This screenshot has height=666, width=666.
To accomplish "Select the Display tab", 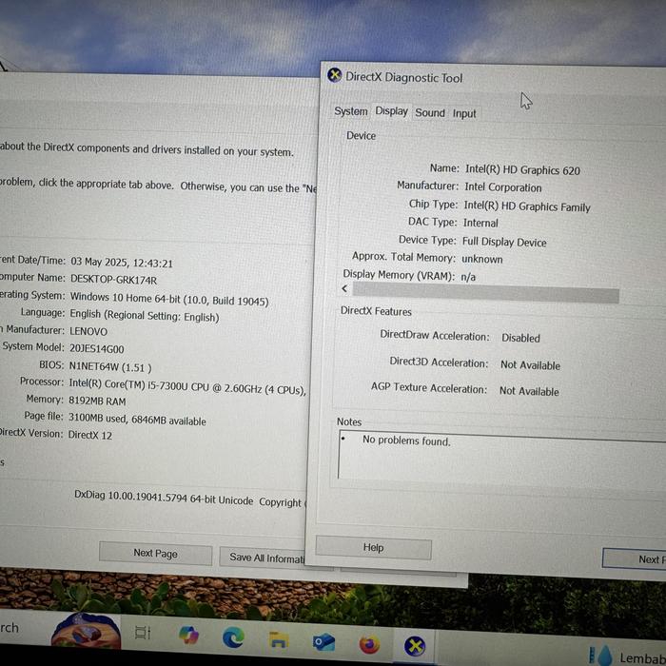I will [391, 111].
